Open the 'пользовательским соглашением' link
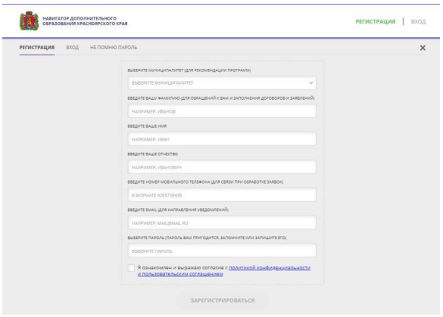The width and height of the screenshot is (443, 317). click(x=183, y=274)
